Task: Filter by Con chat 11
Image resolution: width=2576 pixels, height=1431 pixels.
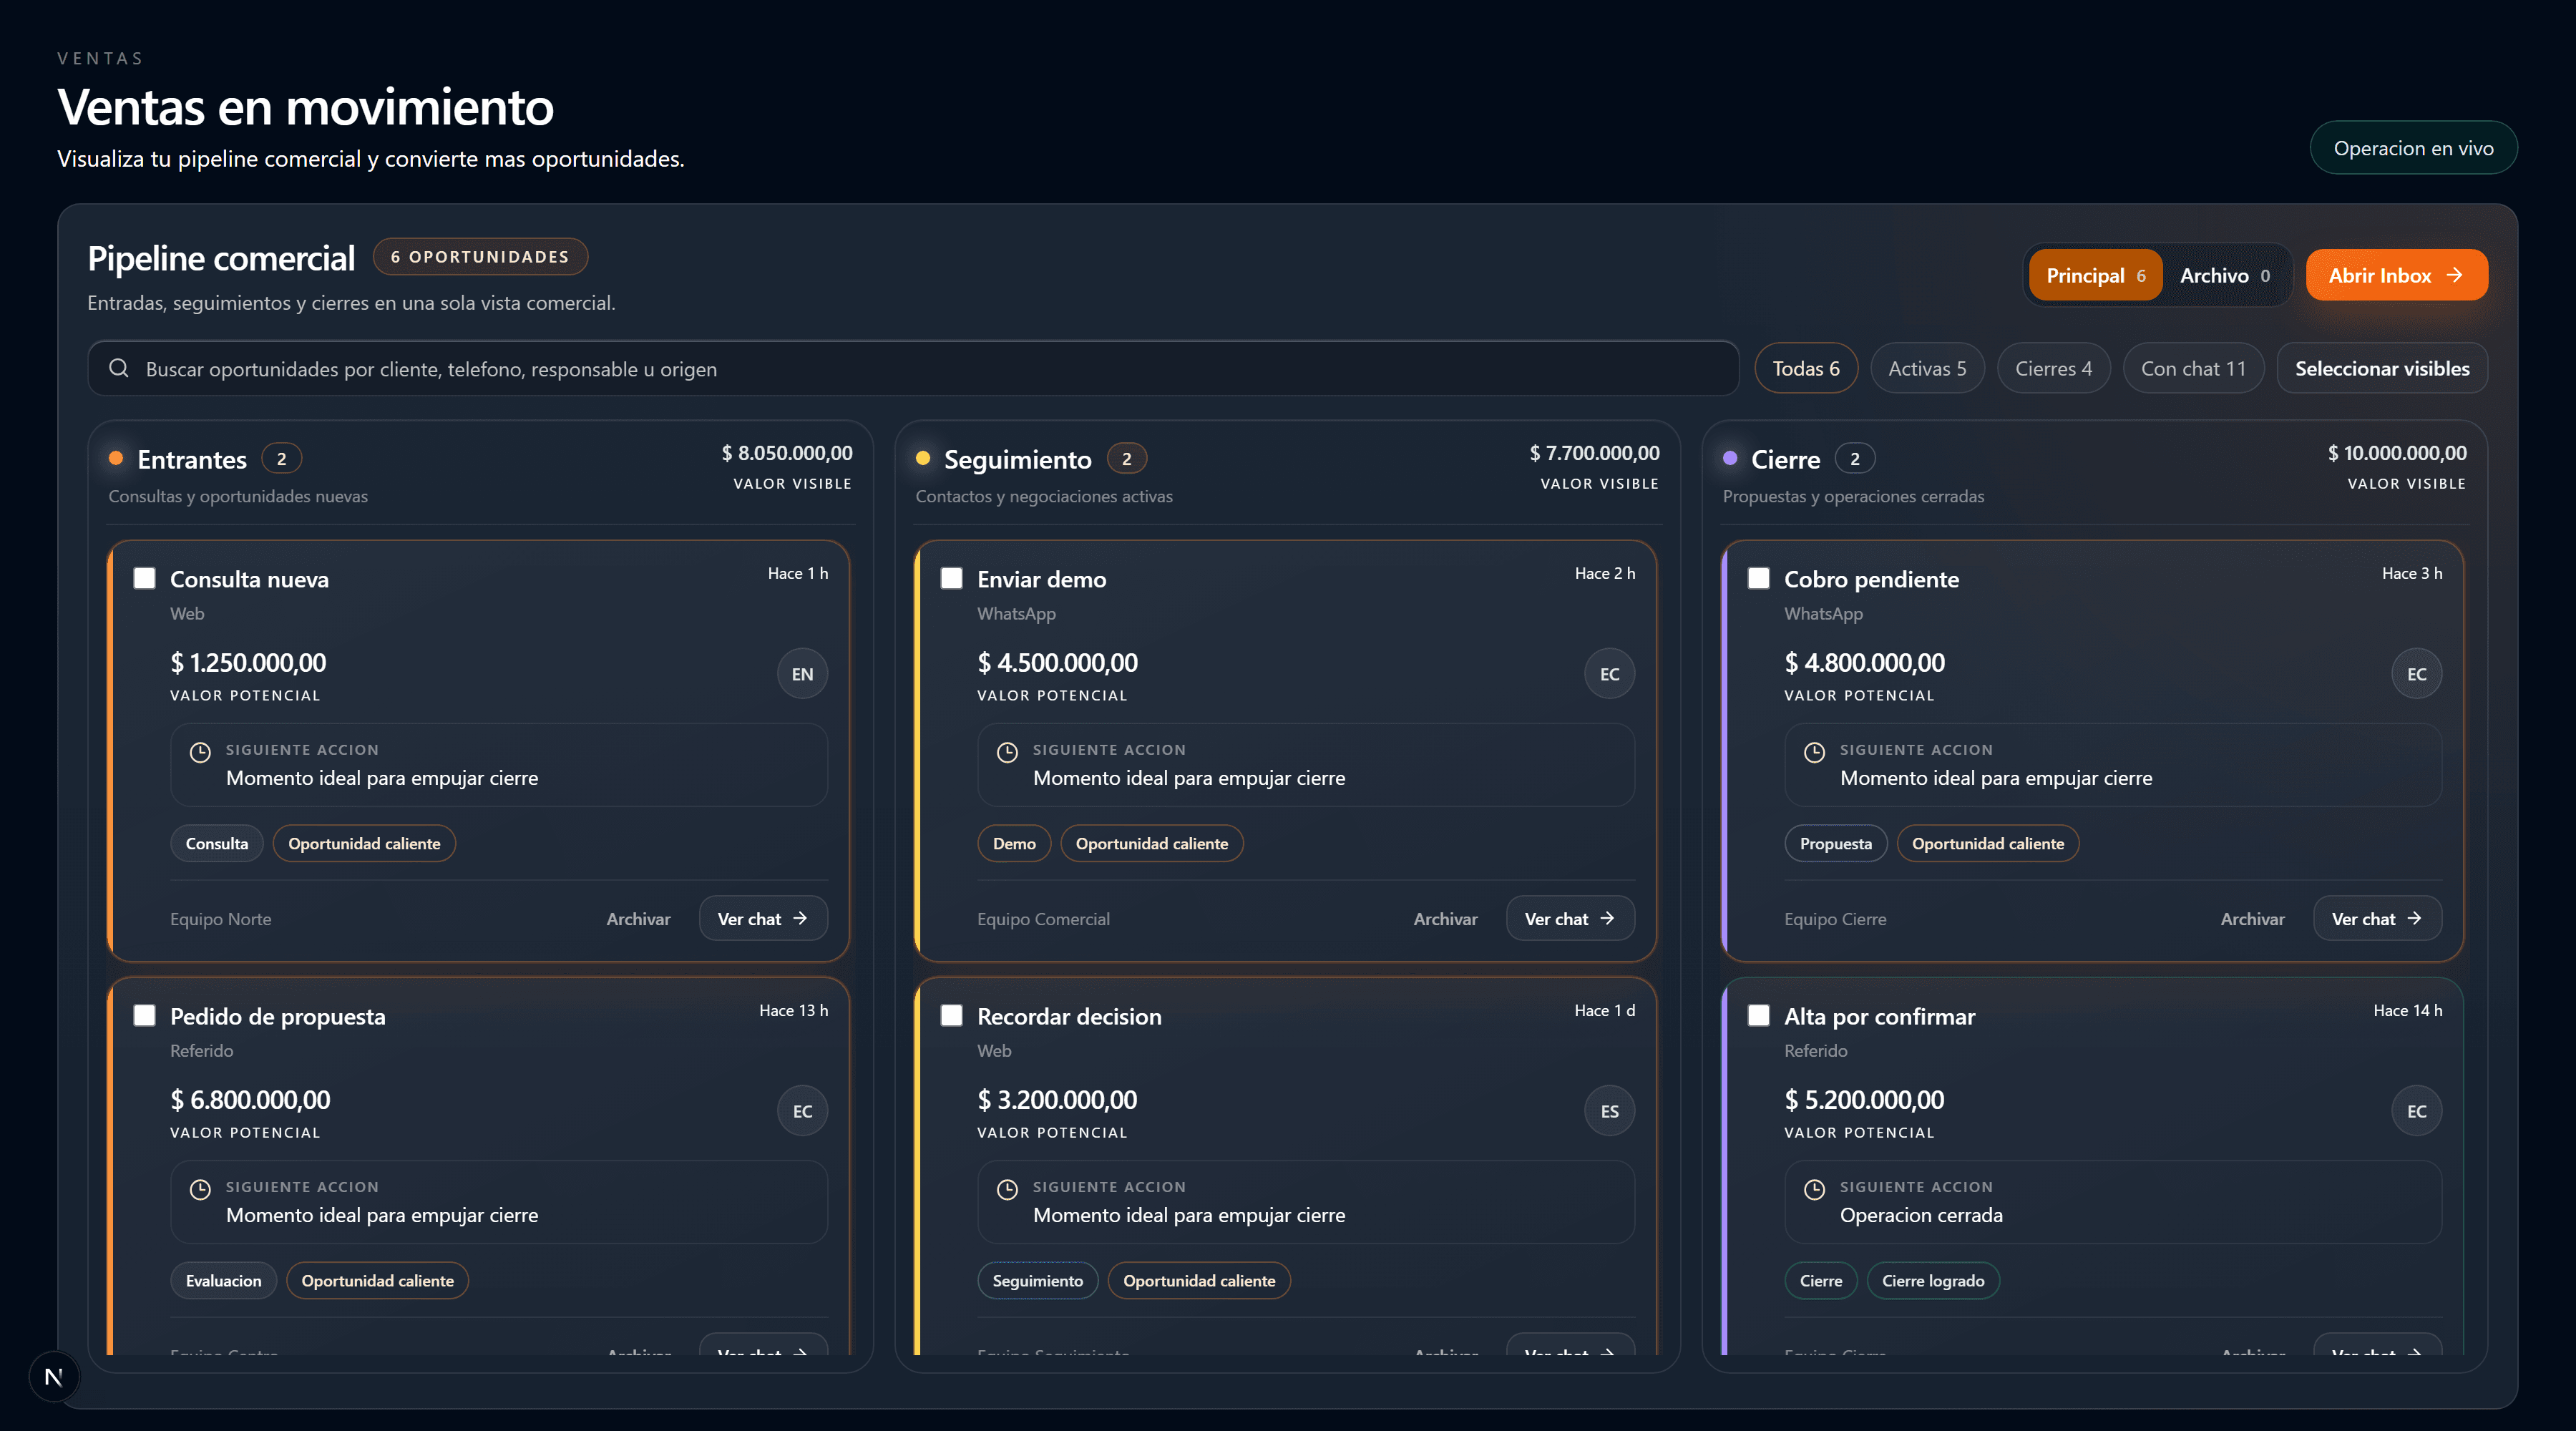Action: [2193, 369]
